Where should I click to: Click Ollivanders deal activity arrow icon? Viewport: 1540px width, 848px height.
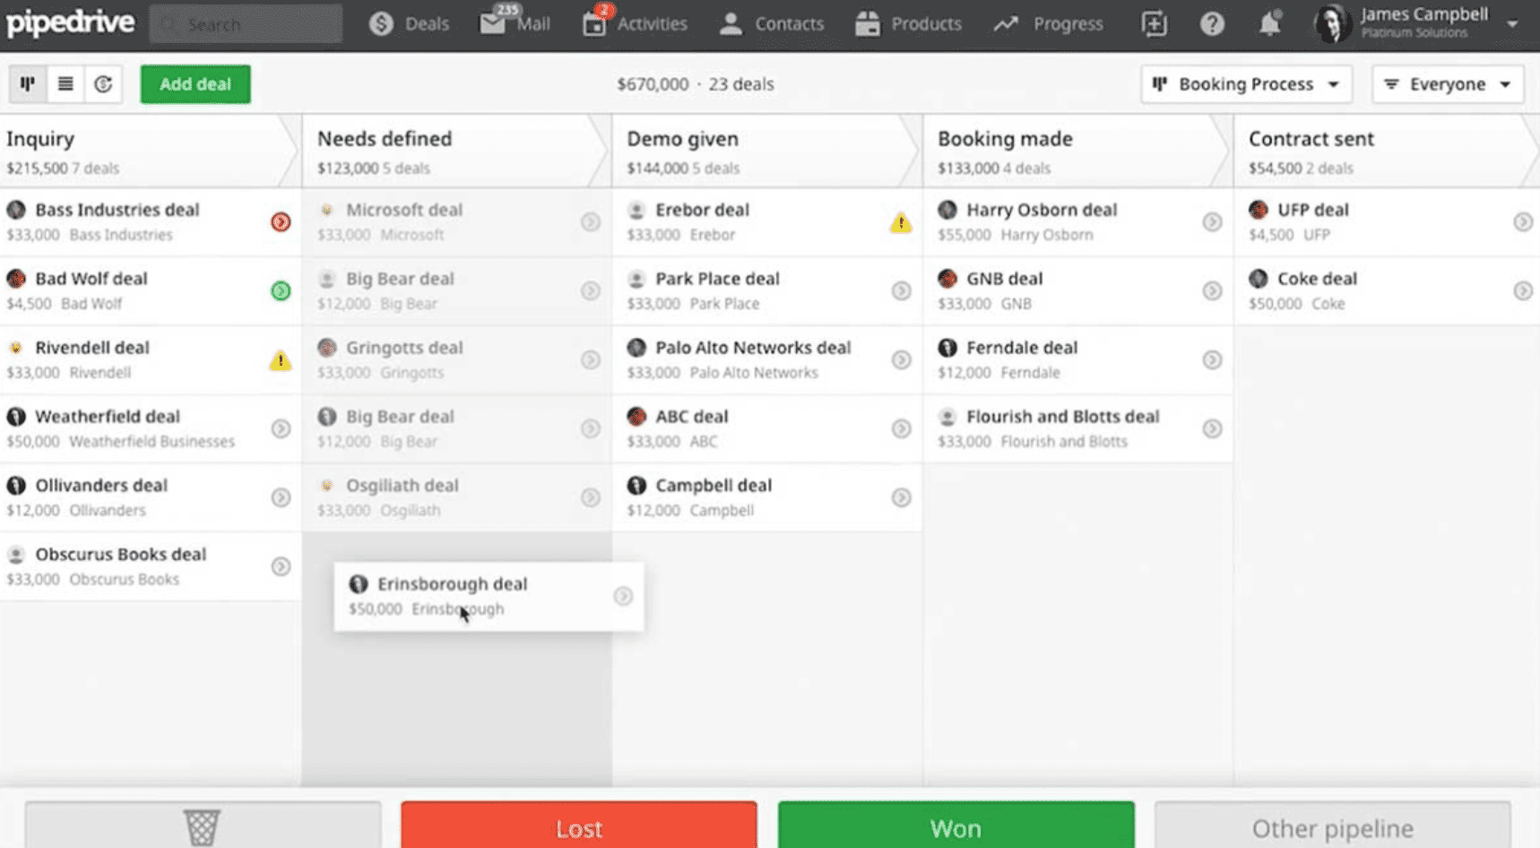281,498
